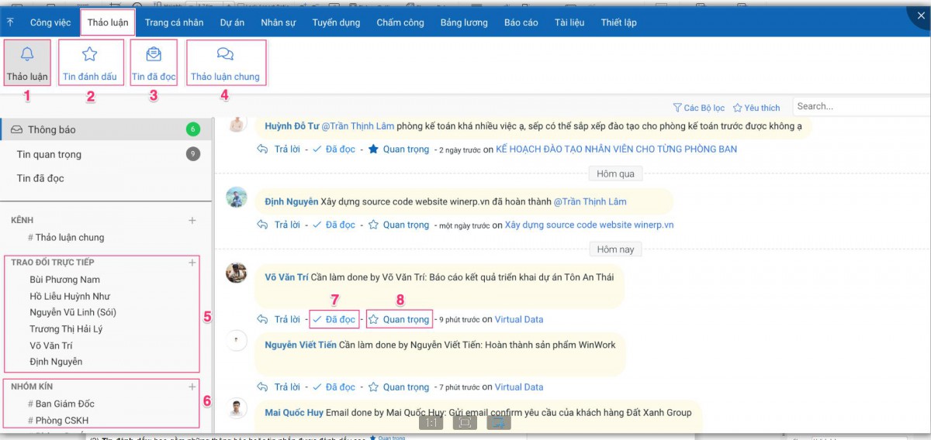Go to the Dự án menu

[232, 22]
